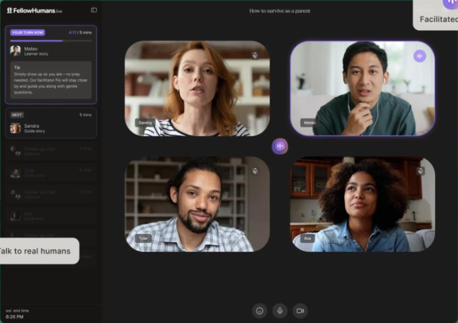Image resolution: width=458 pixels, height=323 pixels.
Task: Click the Tyler name label on video
Action: (x=143, y=238)
